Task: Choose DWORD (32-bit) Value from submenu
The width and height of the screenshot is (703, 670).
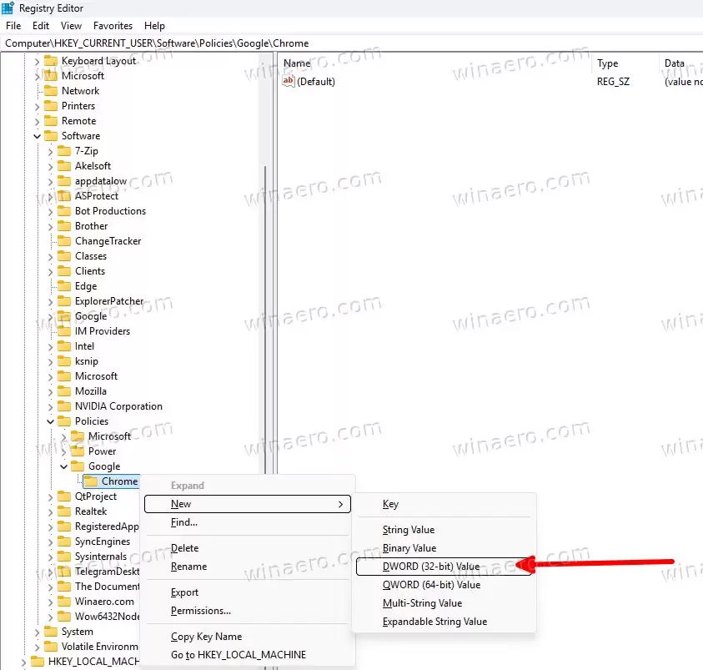Action: [444, 567]
